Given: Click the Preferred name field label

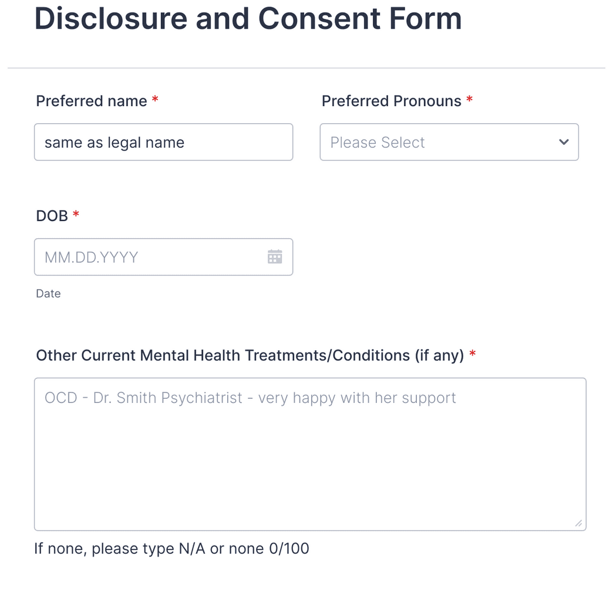Looking at the screenshot, I should coord(91,100).
